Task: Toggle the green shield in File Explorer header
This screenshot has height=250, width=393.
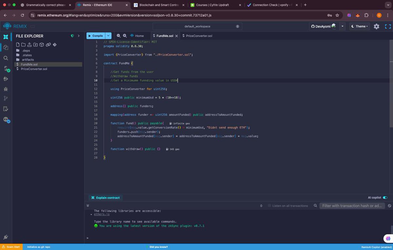Action: 72,36
